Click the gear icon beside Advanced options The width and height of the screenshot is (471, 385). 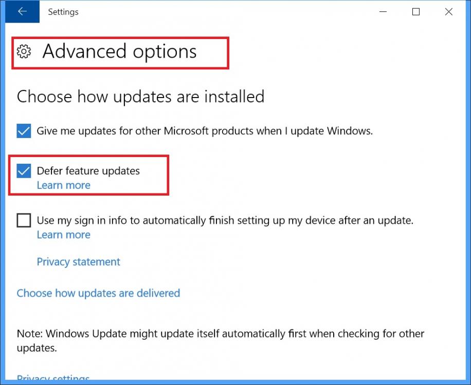[24, 51]
